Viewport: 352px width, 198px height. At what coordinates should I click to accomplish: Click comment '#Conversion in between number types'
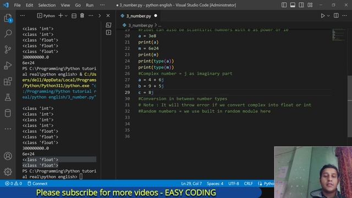point(183,98)
